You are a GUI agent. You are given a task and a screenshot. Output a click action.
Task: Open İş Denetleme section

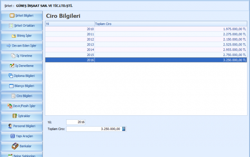[x=22, y=66]
